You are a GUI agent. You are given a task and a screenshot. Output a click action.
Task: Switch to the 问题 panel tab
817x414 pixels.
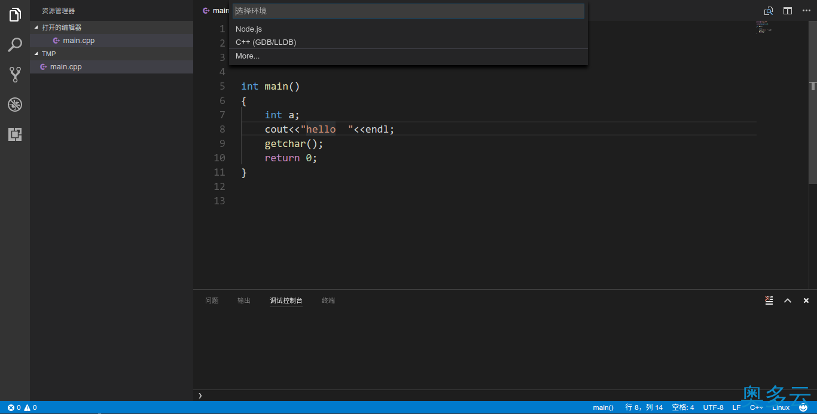(212, 300)
